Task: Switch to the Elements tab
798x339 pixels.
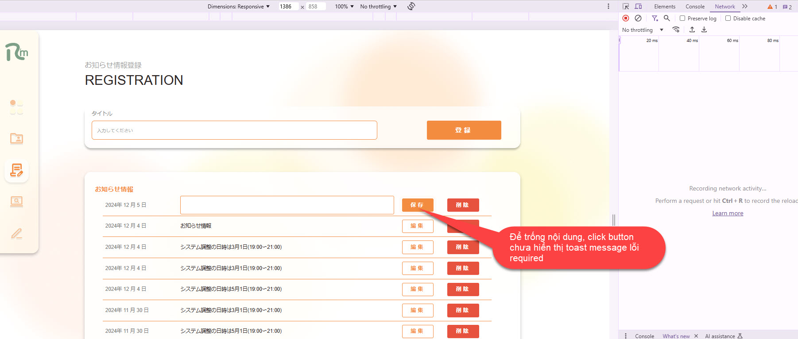Action: tap(664, 6)
